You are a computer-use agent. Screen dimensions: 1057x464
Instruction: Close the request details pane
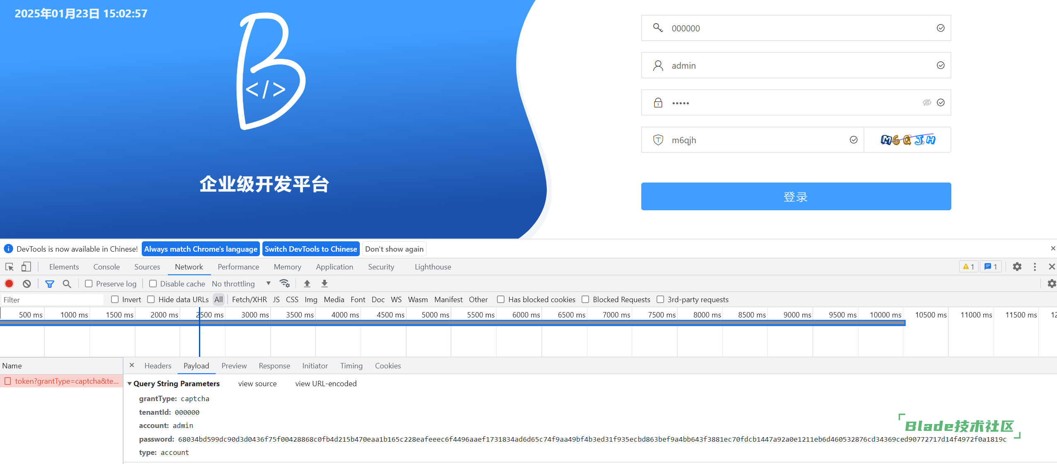pos(132,365)
